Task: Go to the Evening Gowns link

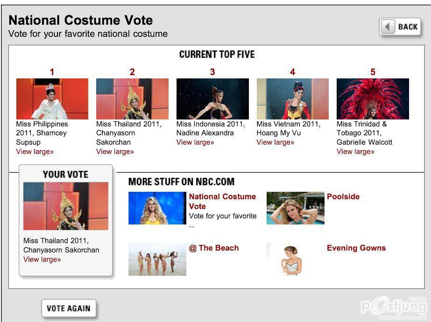Action: coord(356,248)
